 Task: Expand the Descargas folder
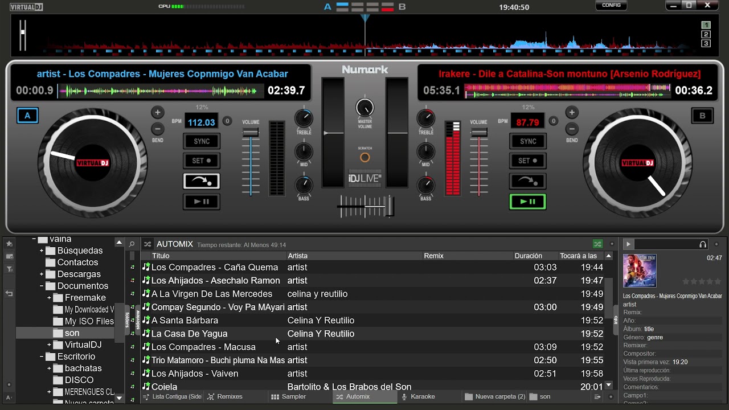tap(42, 274)
